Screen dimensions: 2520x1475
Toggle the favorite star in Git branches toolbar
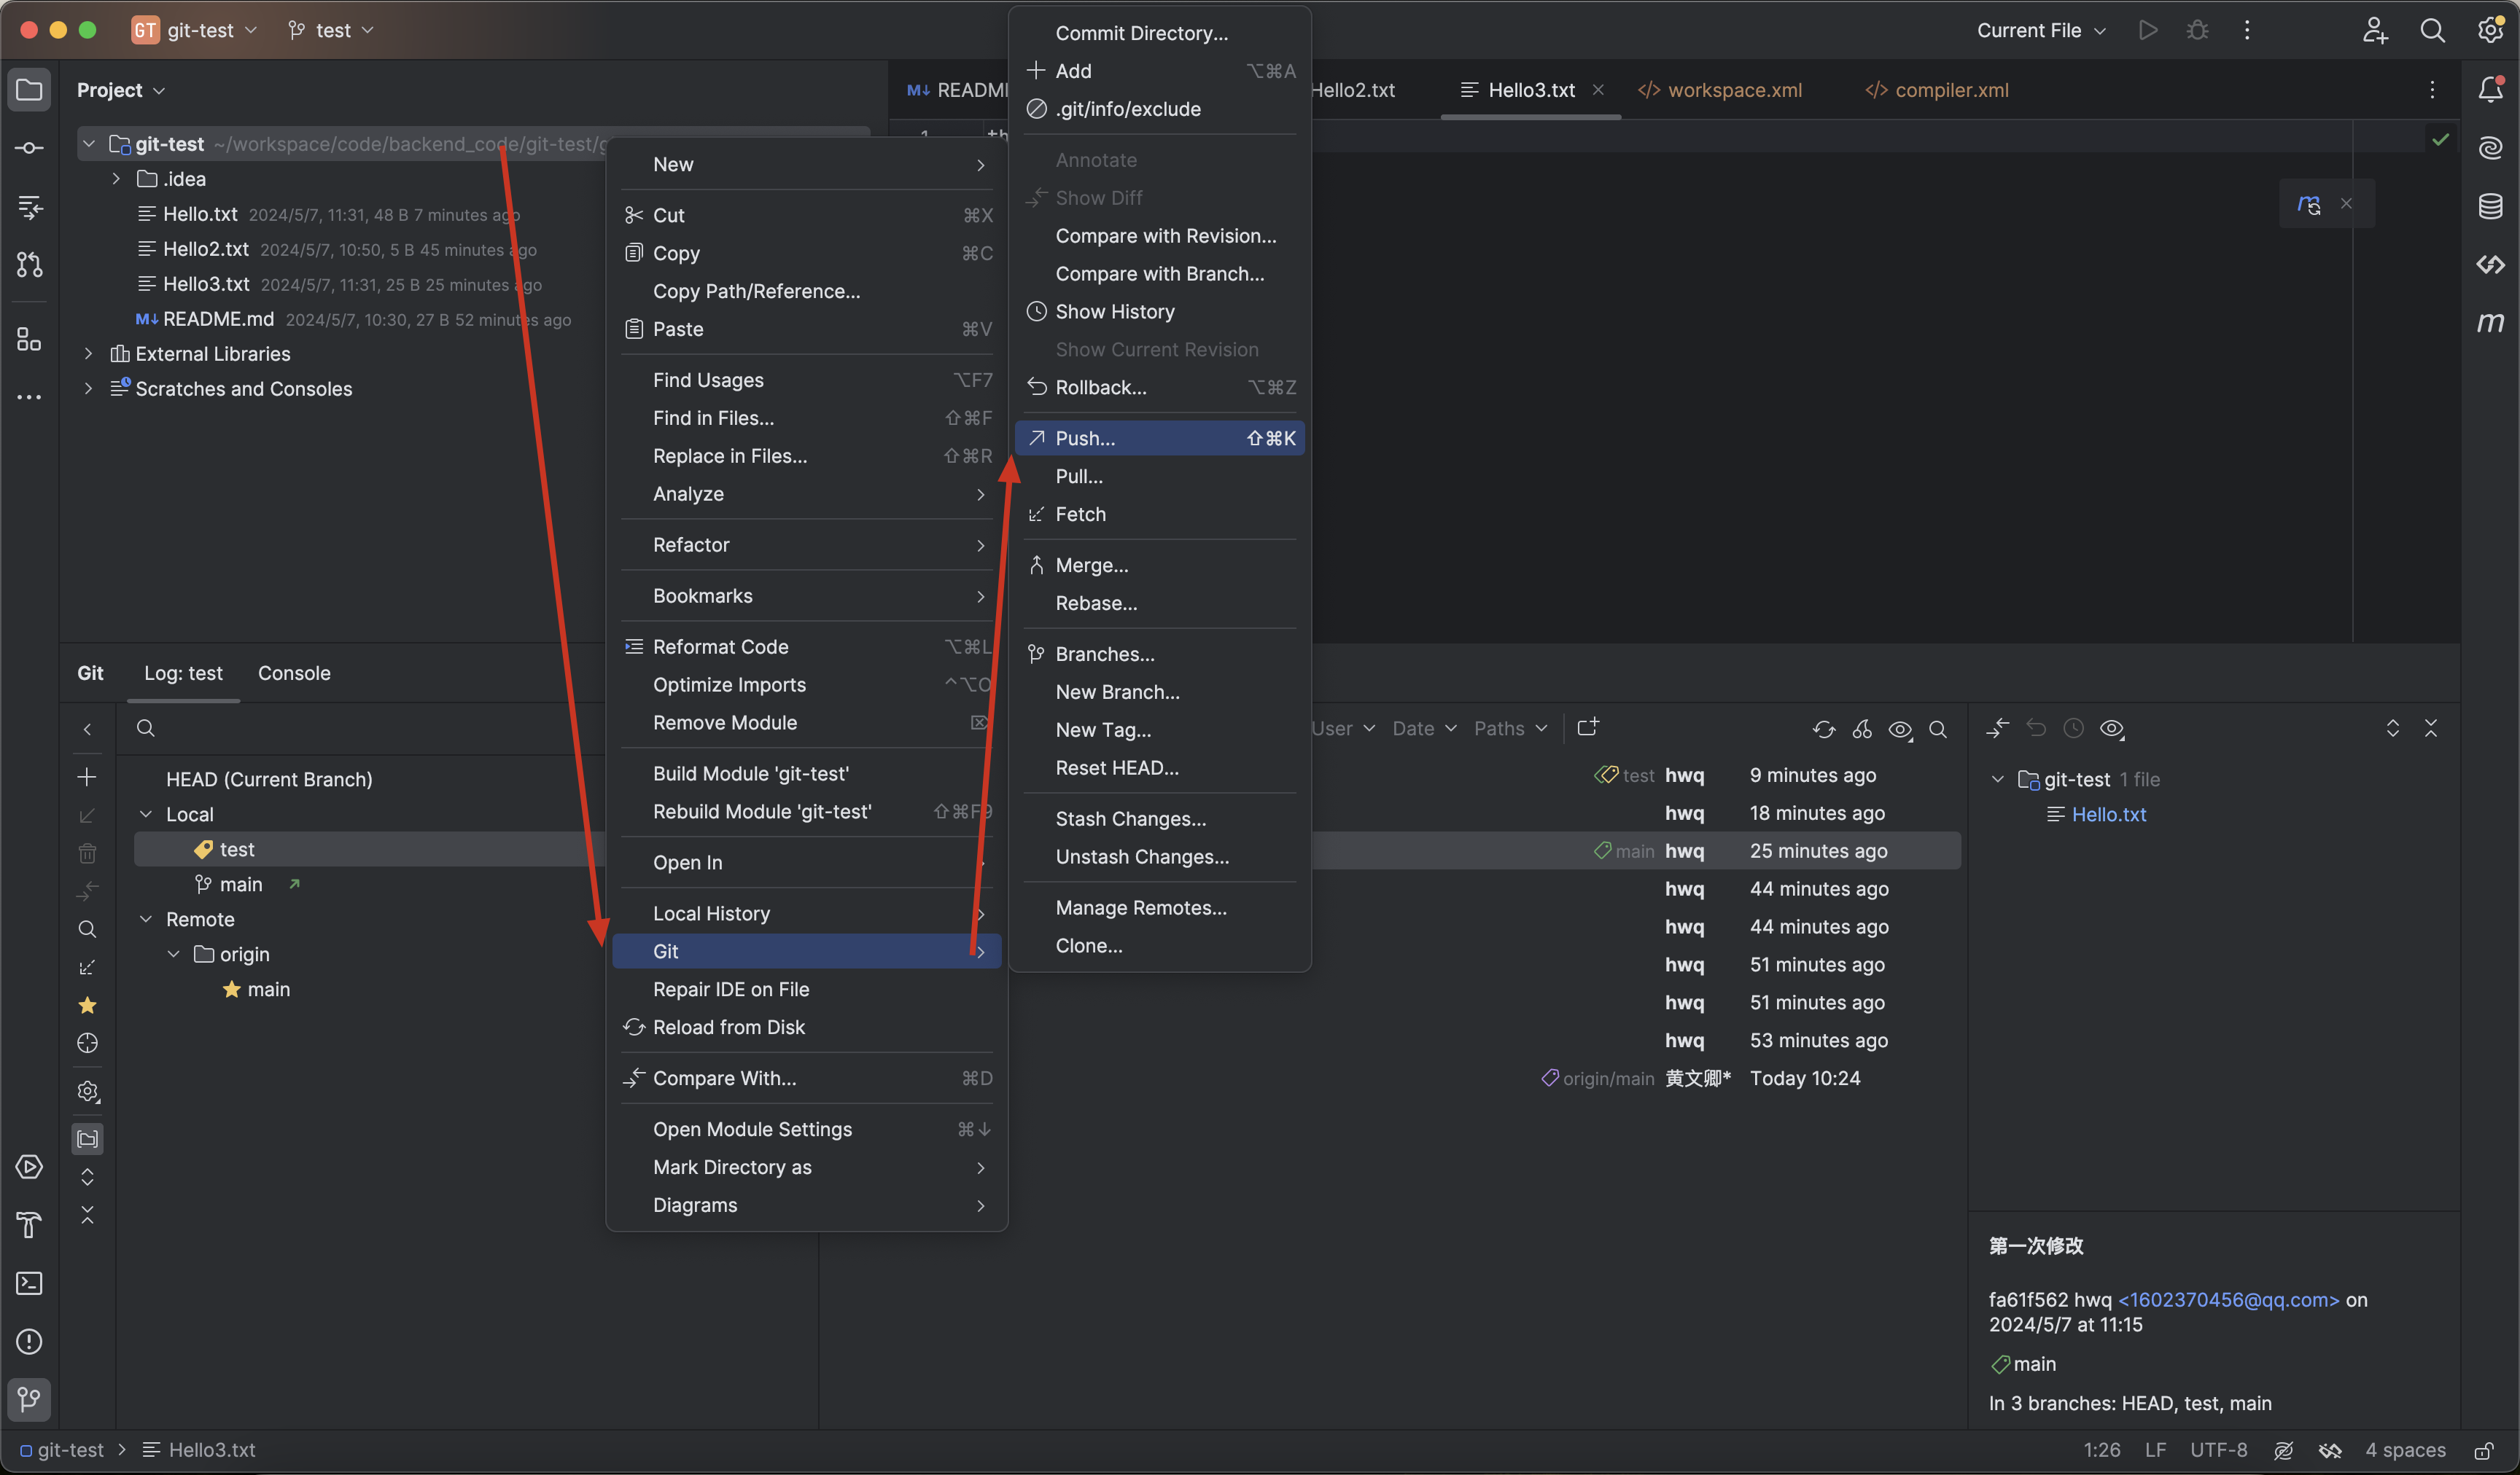[x=87, y=1006]
